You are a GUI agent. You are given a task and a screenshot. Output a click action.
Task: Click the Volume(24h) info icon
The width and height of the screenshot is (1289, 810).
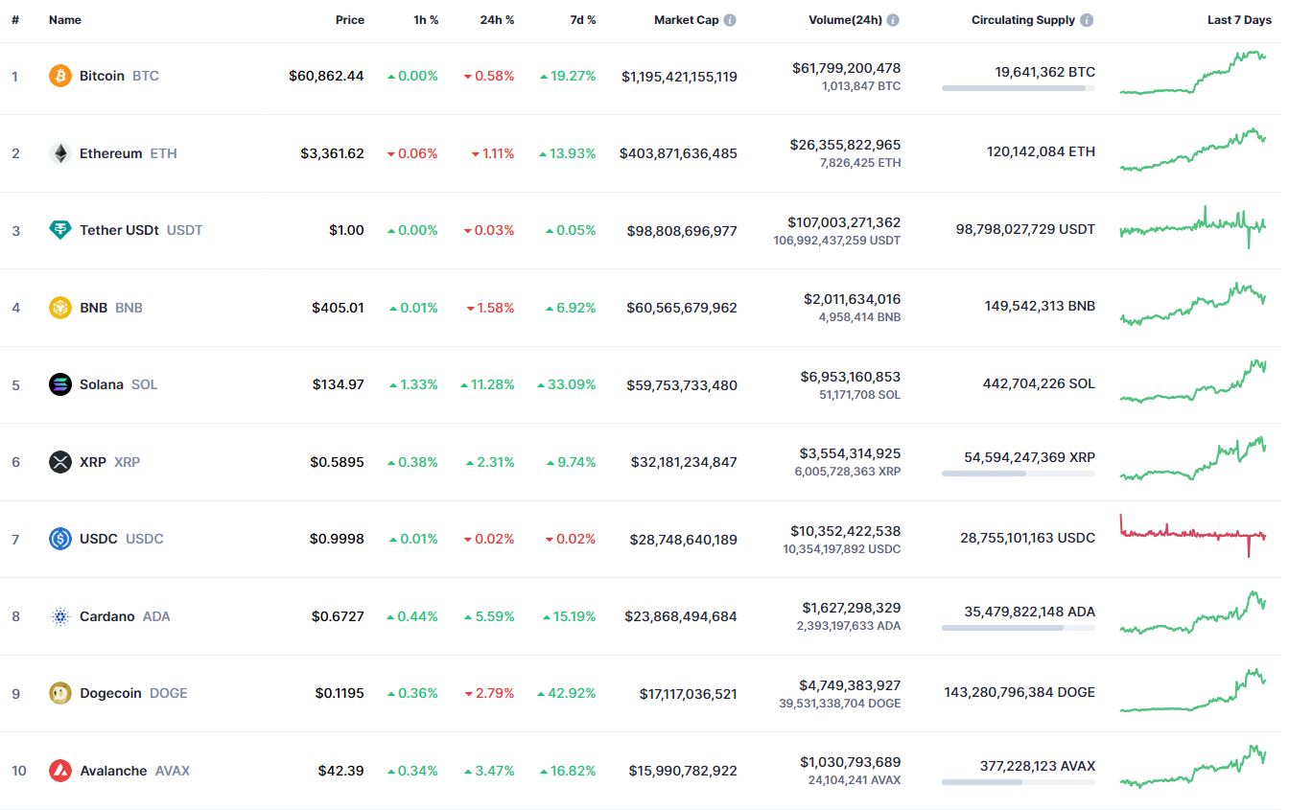click(x=893, y=20)
